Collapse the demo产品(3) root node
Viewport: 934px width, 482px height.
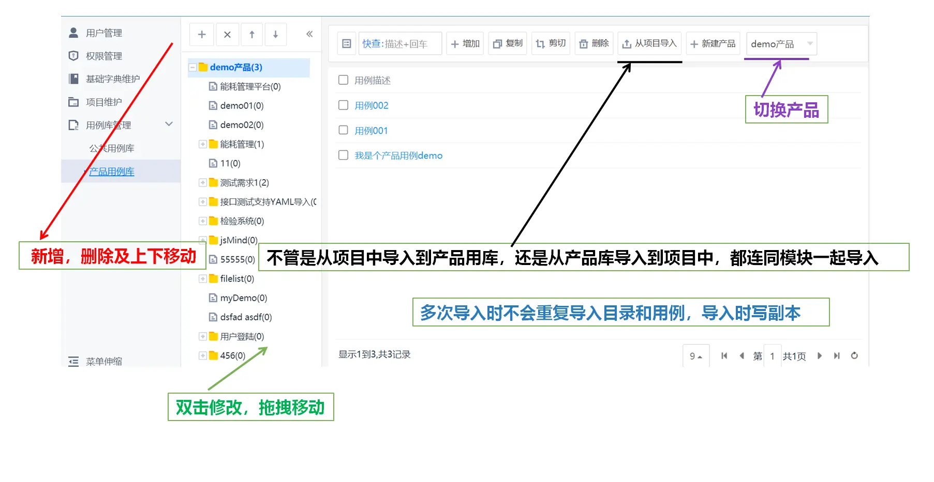[192, 67]
